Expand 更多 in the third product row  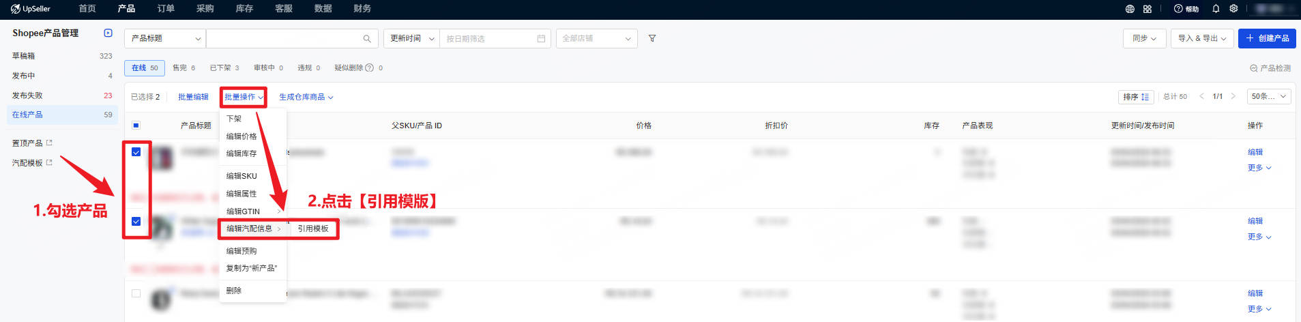click(1259, 309)
